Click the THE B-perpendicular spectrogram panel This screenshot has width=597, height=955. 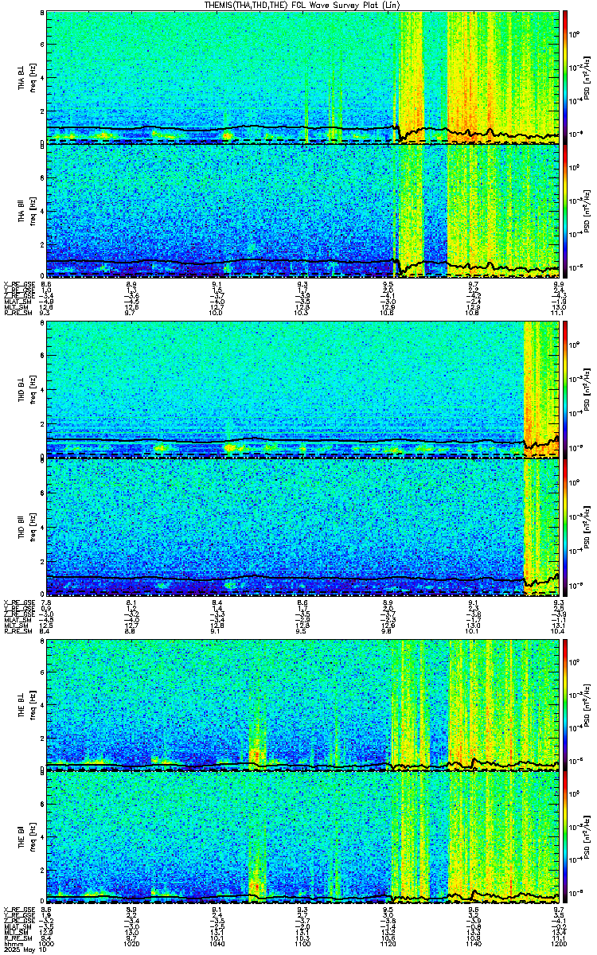[302, 704]
